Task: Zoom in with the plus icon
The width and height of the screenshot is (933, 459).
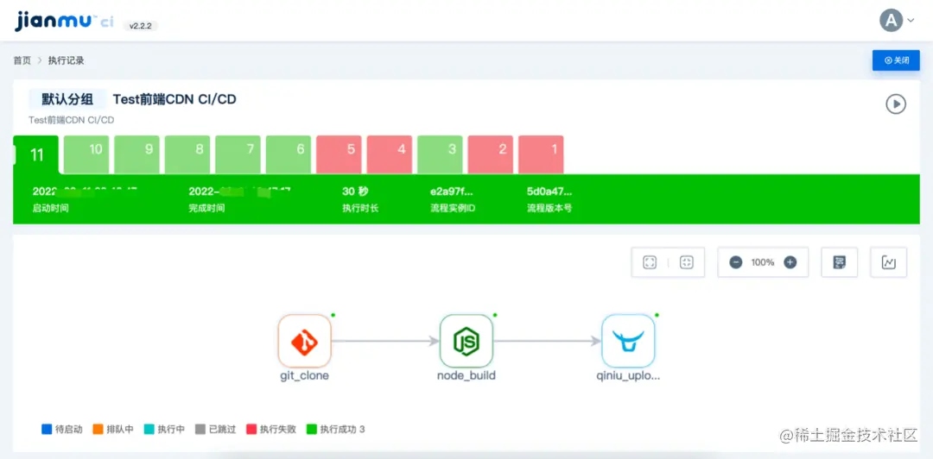Action: click(790, 262)
